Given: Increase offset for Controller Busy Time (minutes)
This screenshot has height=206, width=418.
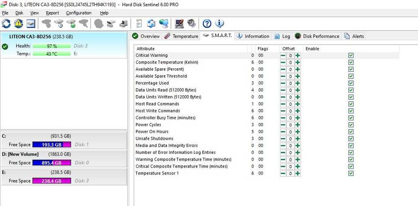Looking at the screenshot, I should coord(298,118).
